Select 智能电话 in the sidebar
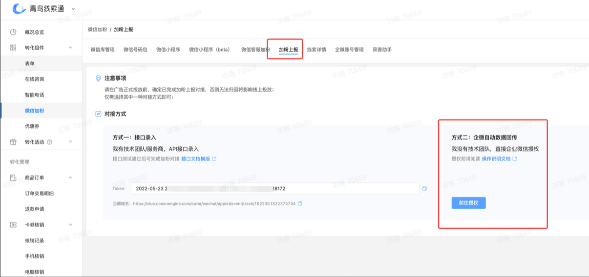Viewport: 589px width, 277px height. click(x=34, y=95)
